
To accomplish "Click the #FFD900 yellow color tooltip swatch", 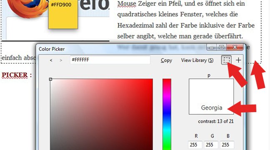I will pyautogui.click(x=63, y=14).
